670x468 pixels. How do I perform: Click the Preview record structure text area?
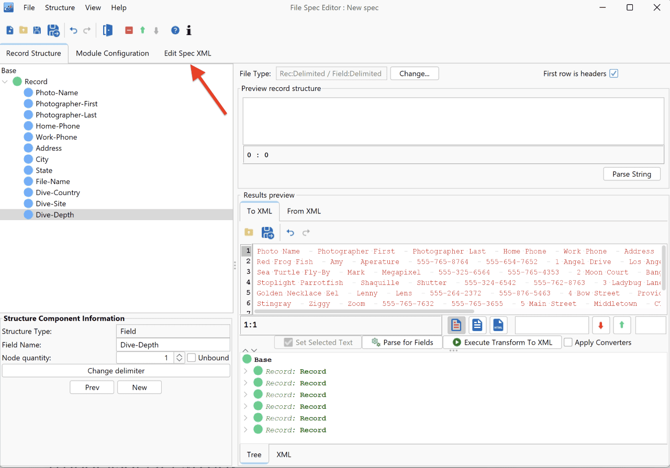[x=453, y=121]
